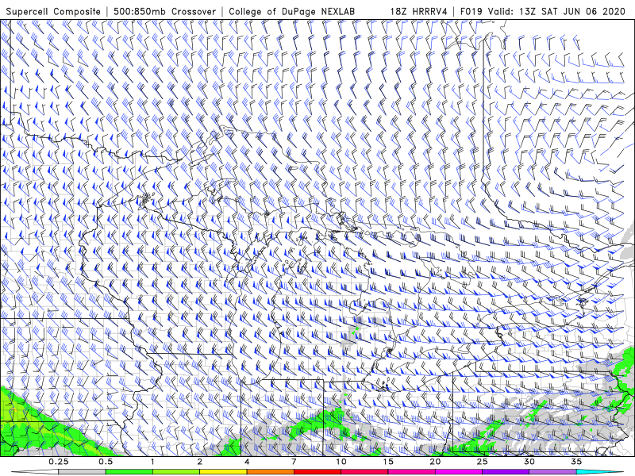Click the hot pink 15–20 color bar segment
Viewport: 635px width, 476px height.
point(411,472)
